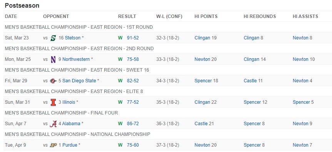Viewport: 332px width, 152px height.
Task: Click the Illinois team logo icon
Action: tap(53, 102)
